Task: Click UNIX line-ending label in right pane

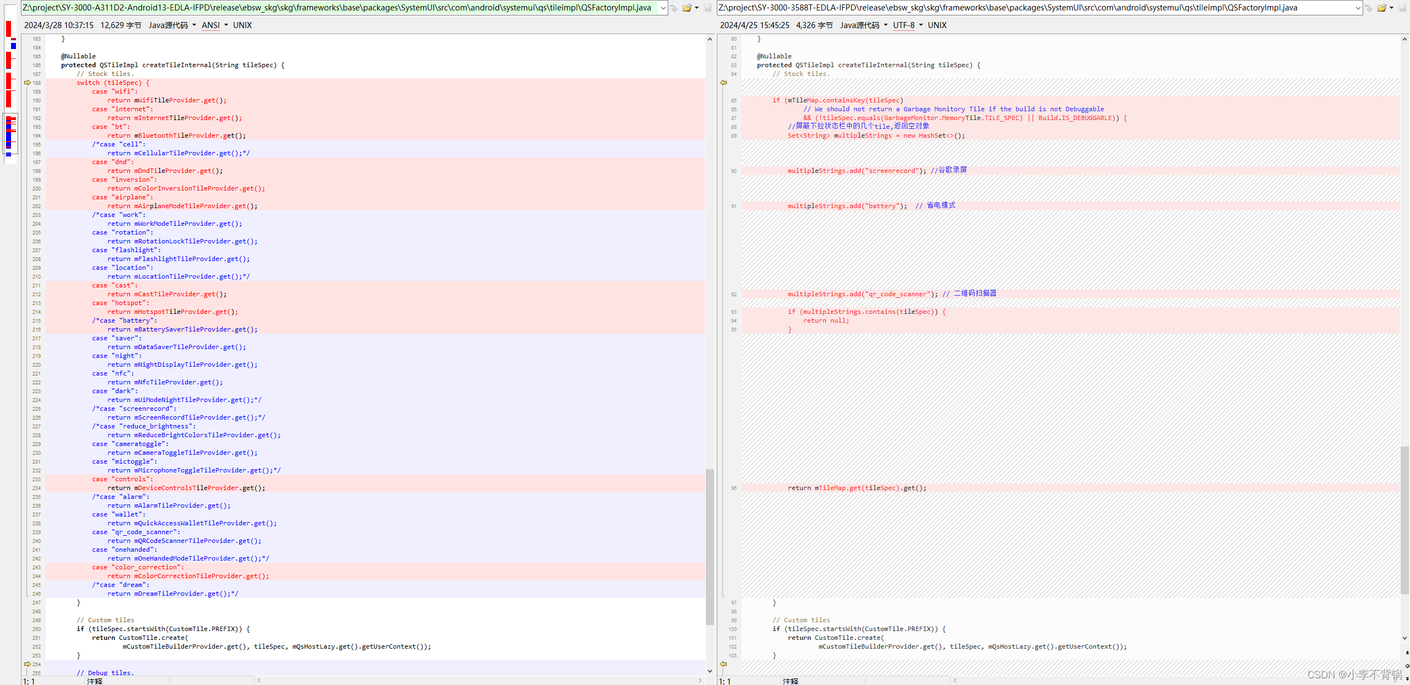Action: (x=937, y=25)
